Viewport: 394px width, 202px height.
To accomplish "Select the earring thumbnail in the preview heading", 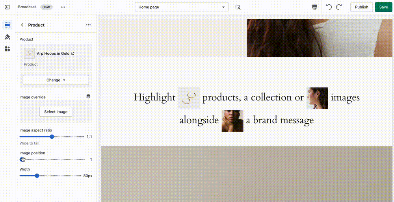I will [189, 98].
